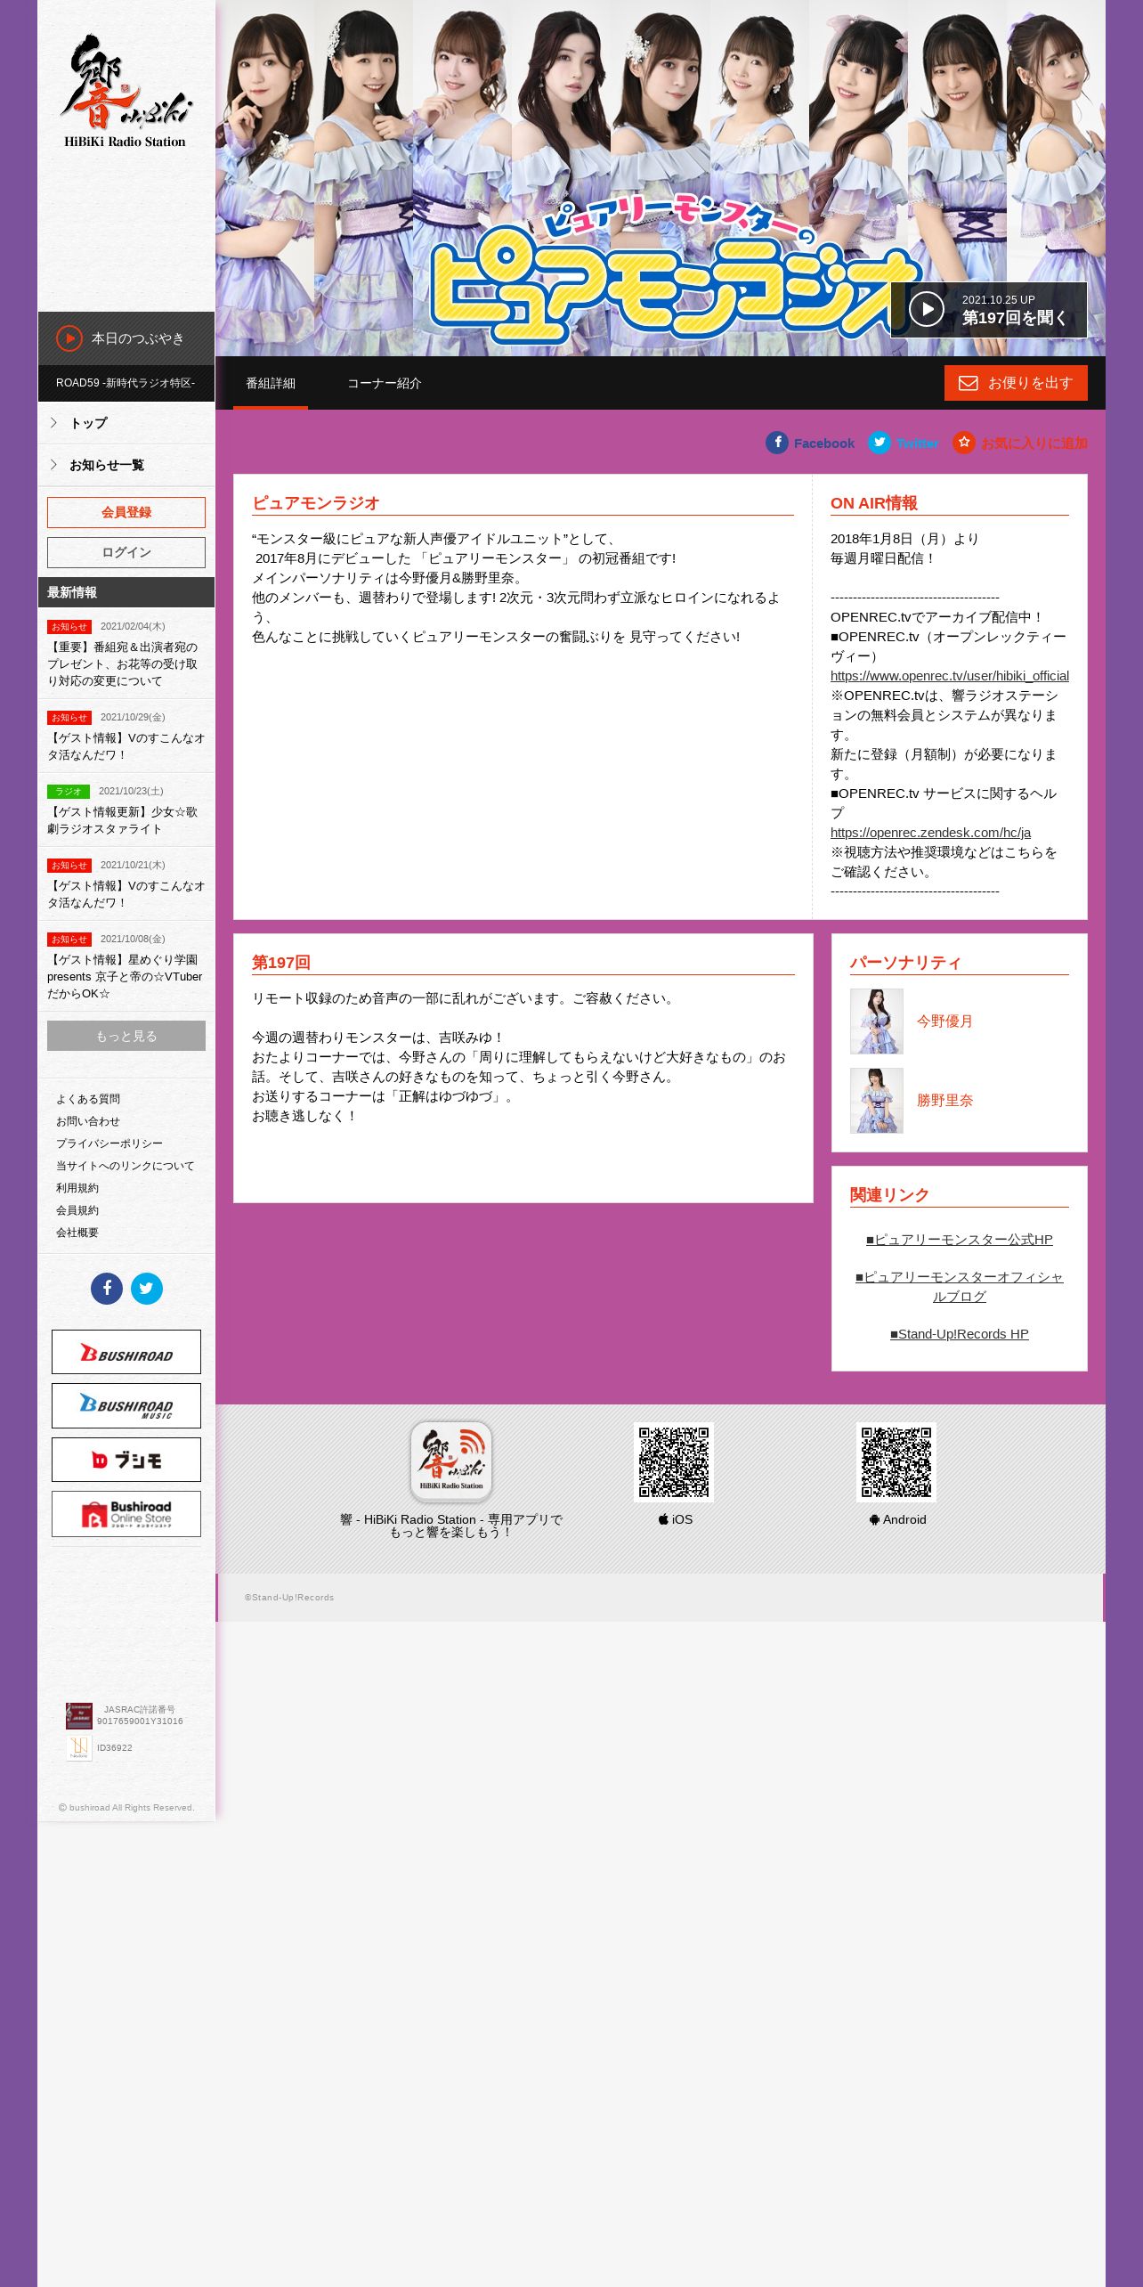Image resolution: width=1143 pixels, height=2287 pixels.
Task: Click sidebar round Facebook icon
Action: pos(107,1288)
